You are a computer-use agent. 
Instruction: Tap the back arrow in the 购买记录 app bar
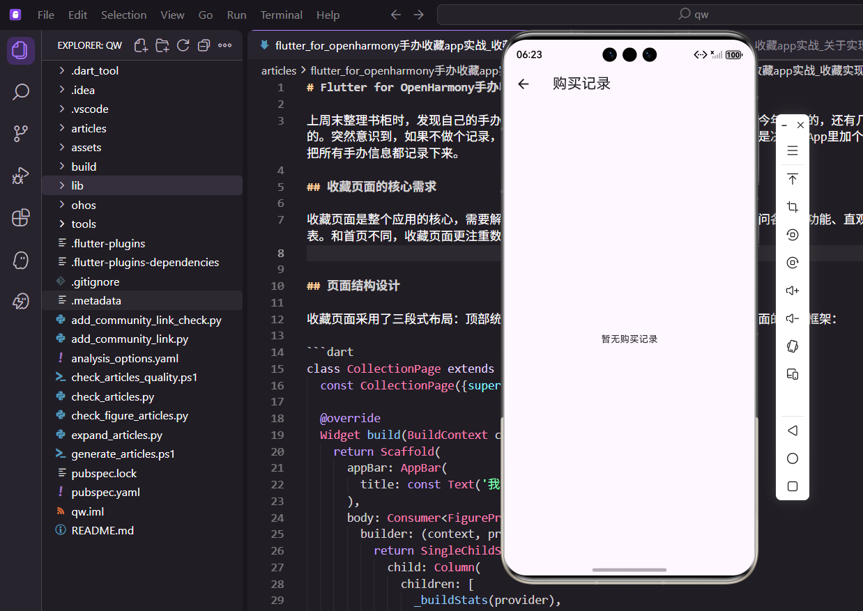coord(524,84)
